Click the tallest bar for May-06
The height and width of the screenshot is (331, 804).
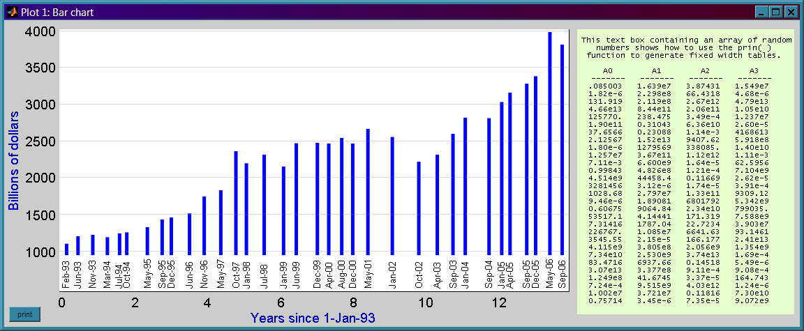pyautogui.click(x=550, y=144)
